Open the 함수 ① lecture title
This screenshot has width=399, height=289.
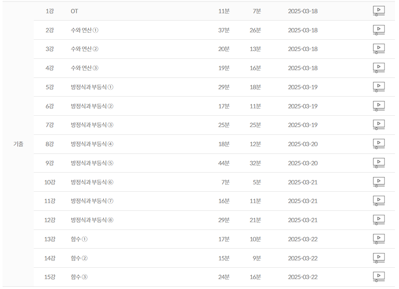(x=79, y=239)
